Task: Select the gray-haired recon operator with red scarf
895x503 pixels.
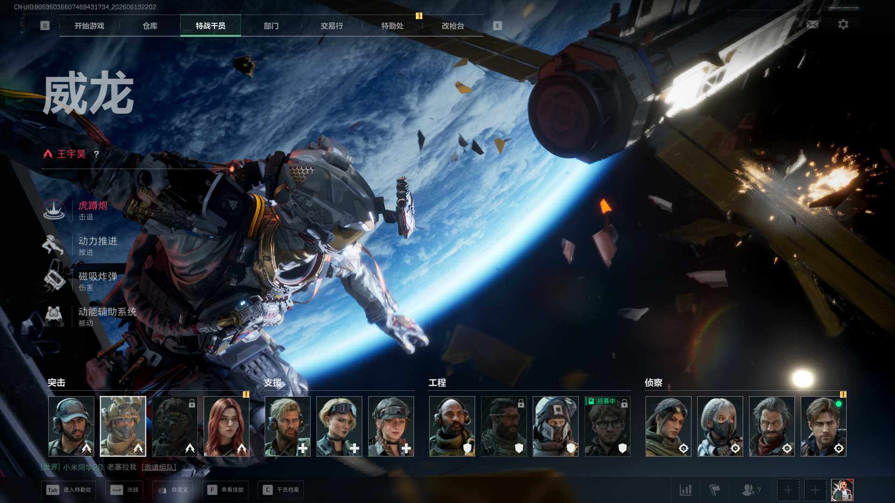Action: (x=772, y=426)
